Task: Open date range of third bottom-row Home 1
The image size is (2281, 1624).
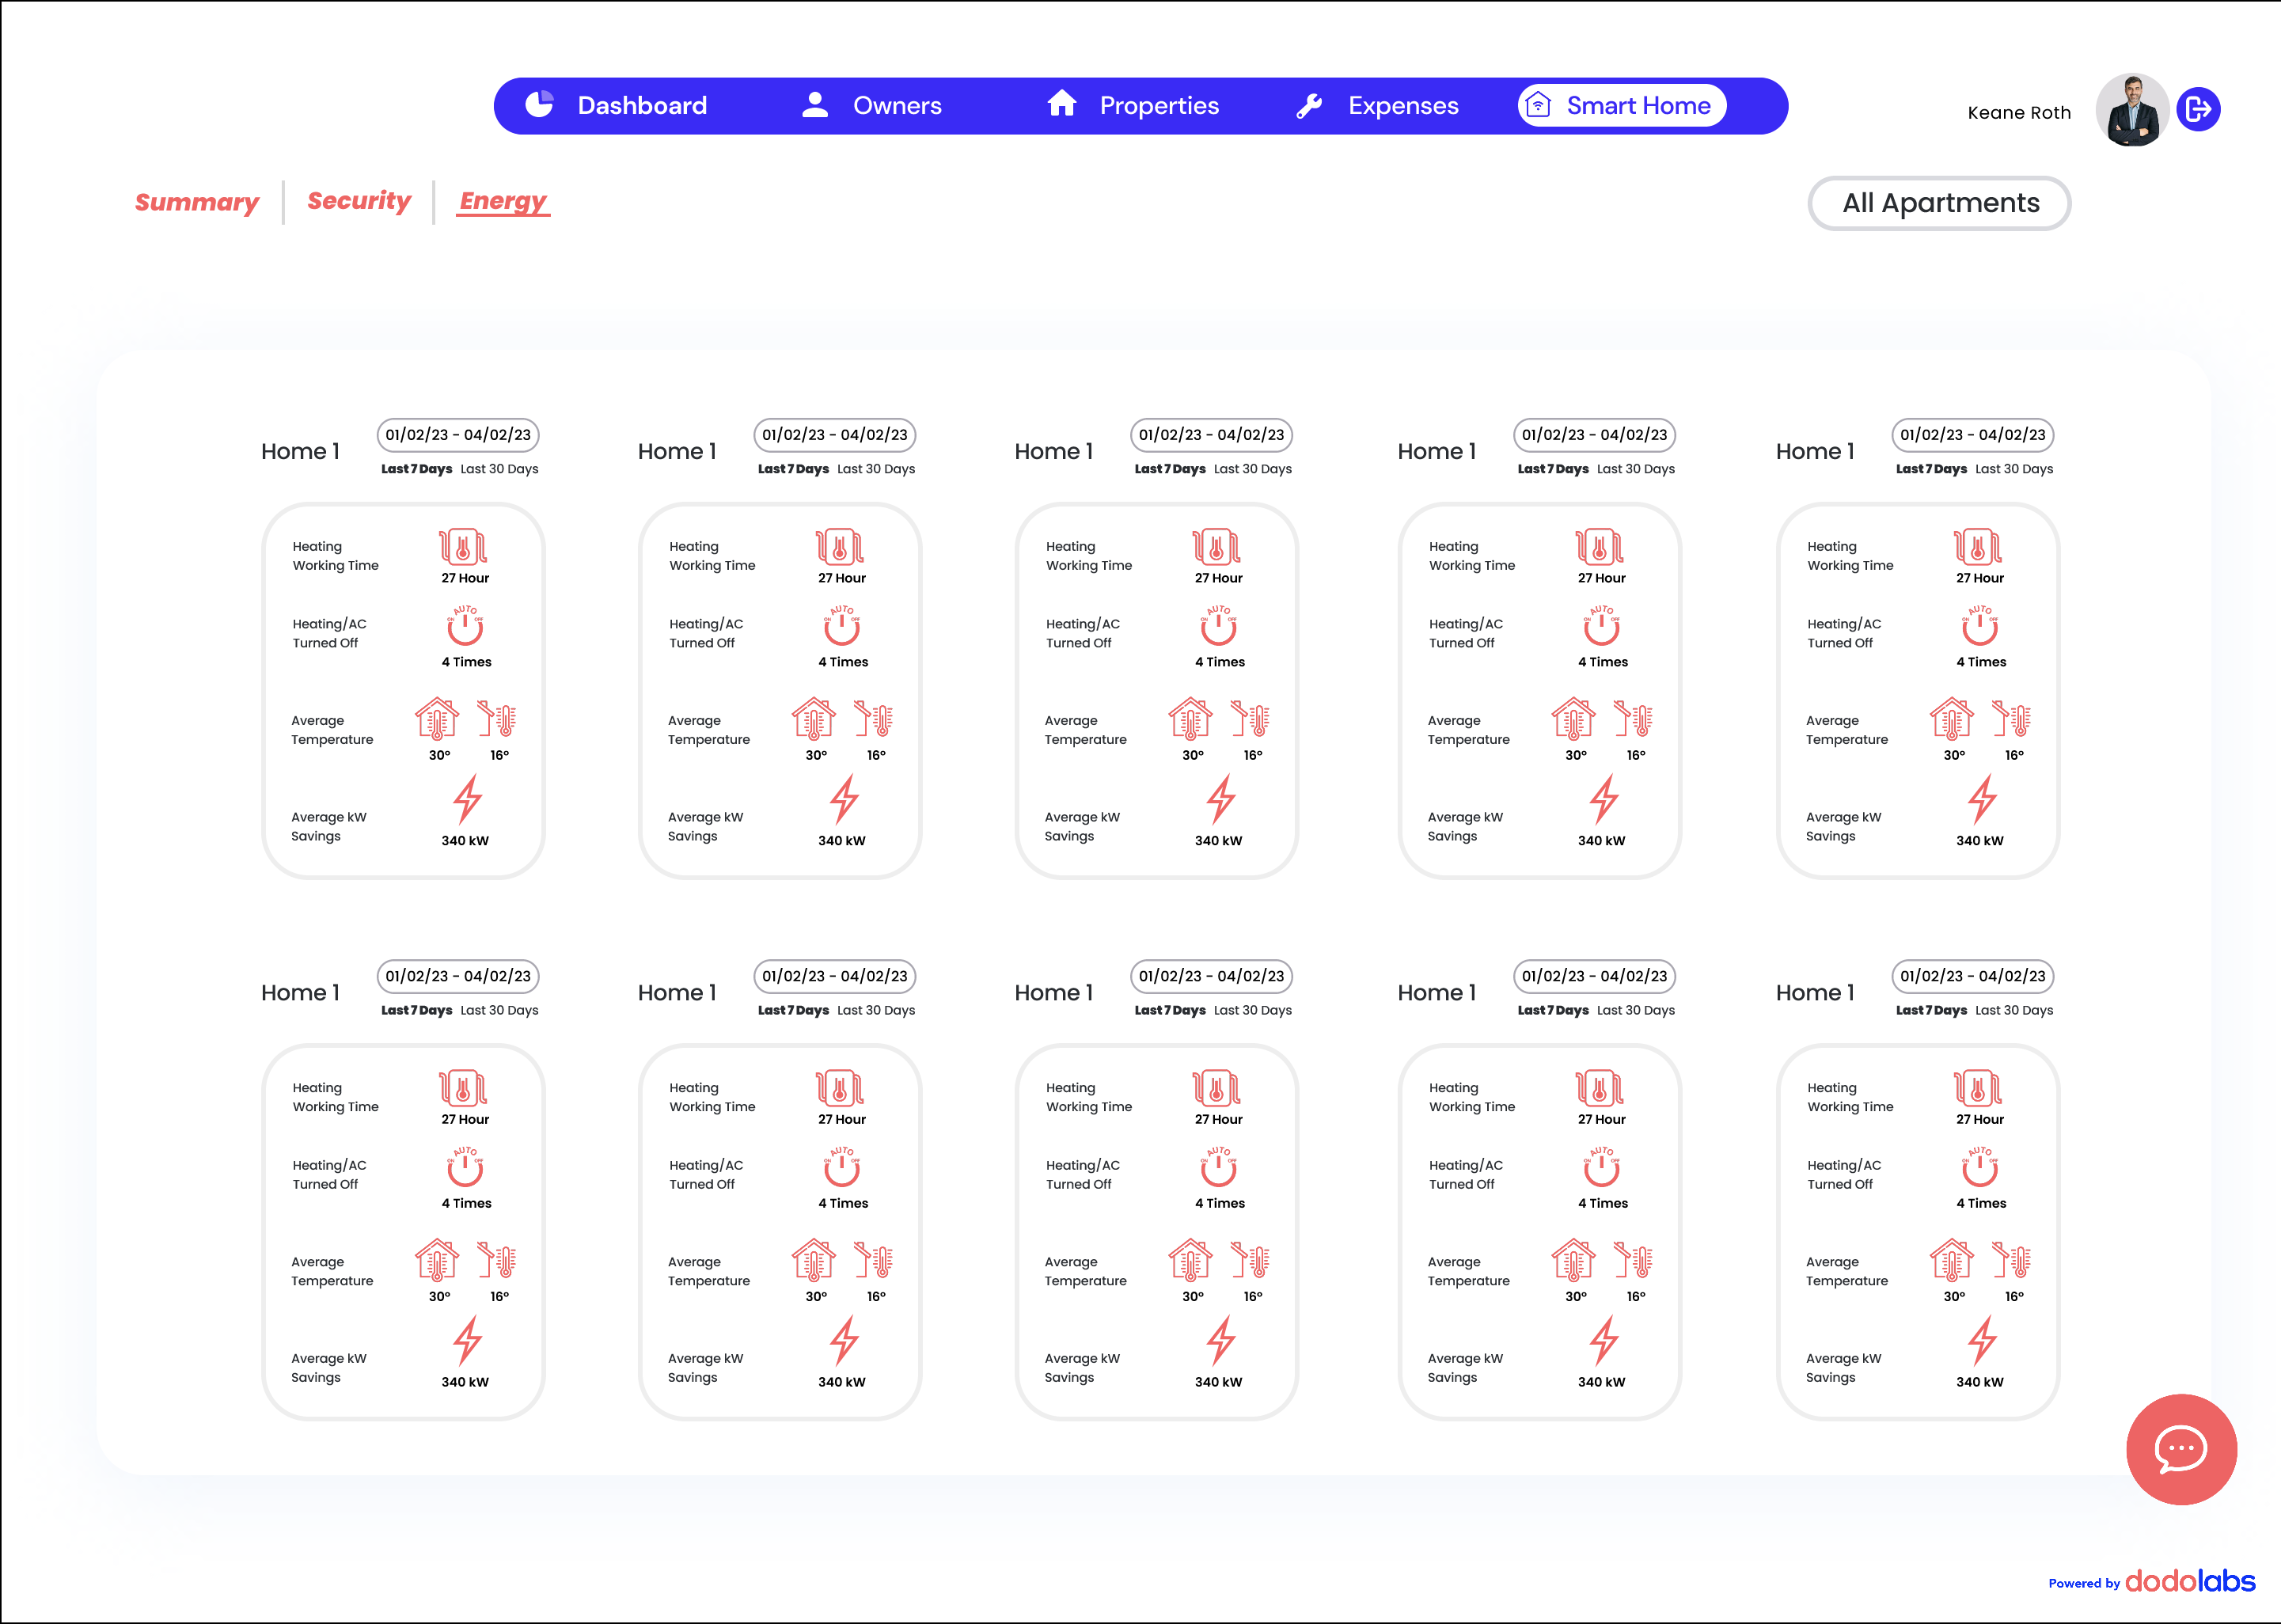Action: 1212,976
